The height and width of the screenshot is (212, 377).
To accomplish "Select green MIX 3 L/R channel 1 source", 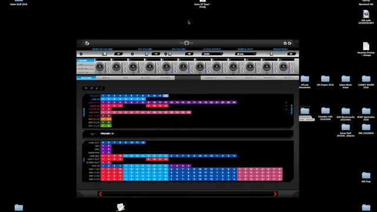I will 103,122.
